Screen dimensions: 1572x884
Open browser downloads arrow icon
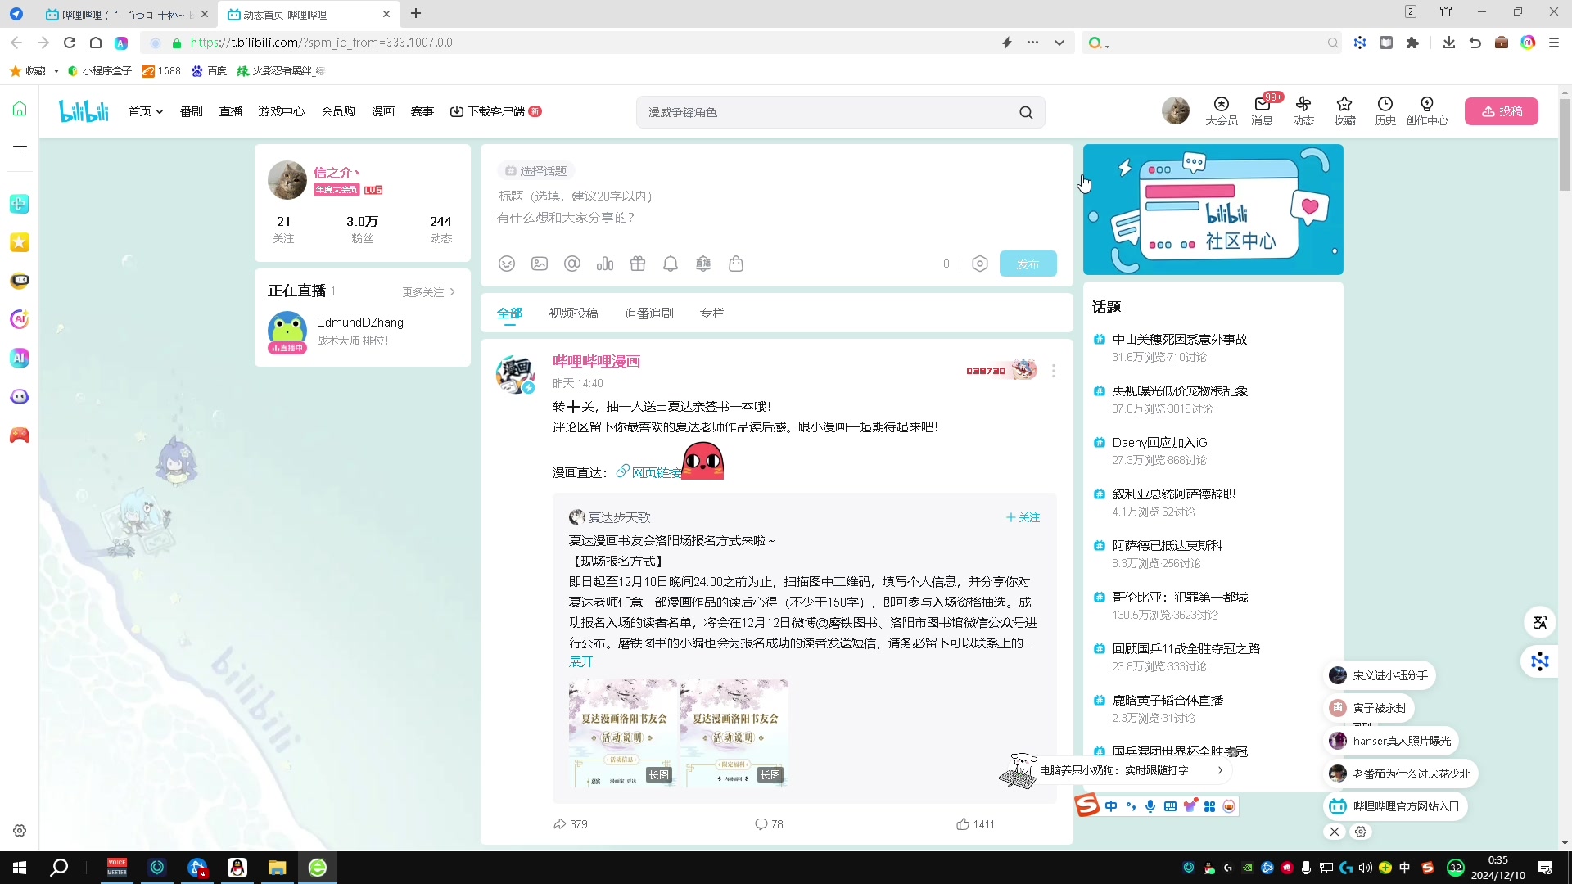(x=1449, y=43)
